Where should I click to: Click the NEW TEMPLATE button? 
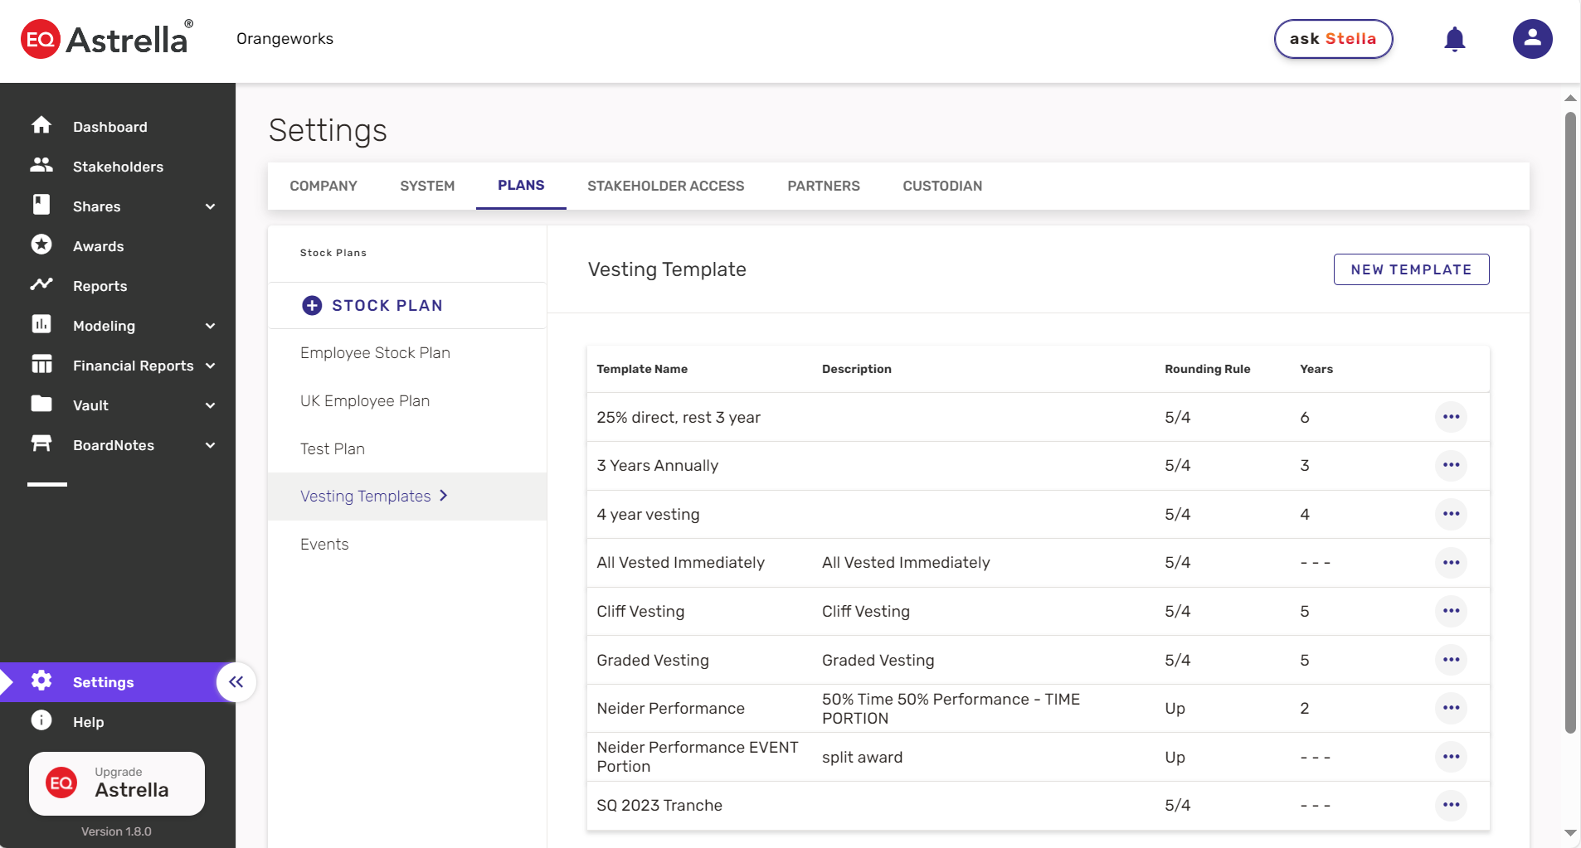[1411, 269]
